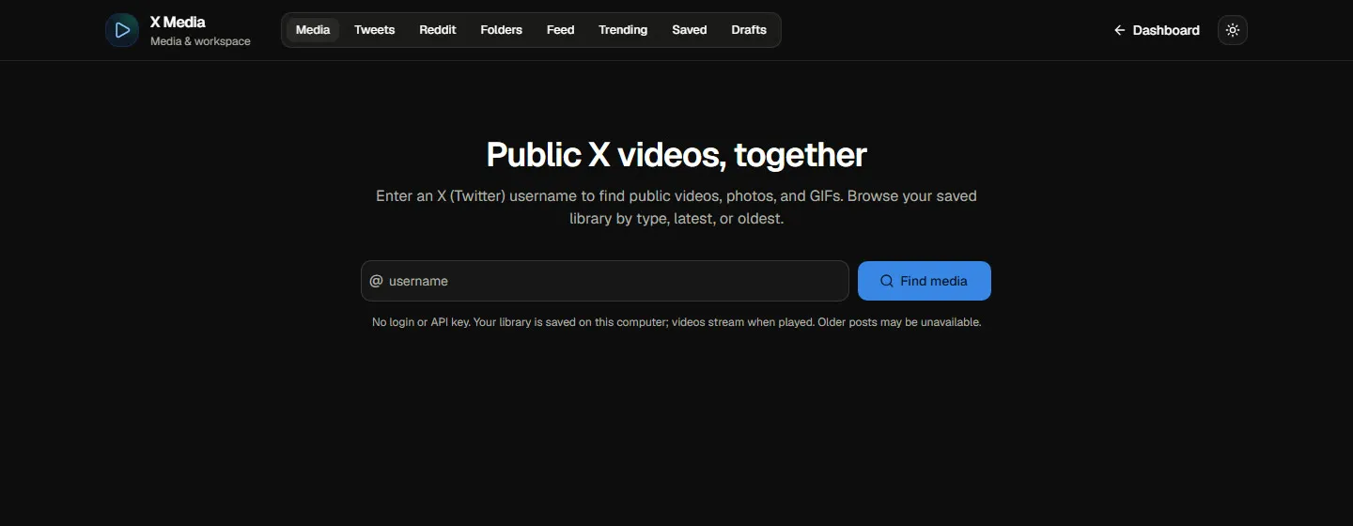Image resolution: width=1353 pixels, height=526 pixels.
Task: Toggle the light/dark theme sun icon
Action: coord(1233,30)
